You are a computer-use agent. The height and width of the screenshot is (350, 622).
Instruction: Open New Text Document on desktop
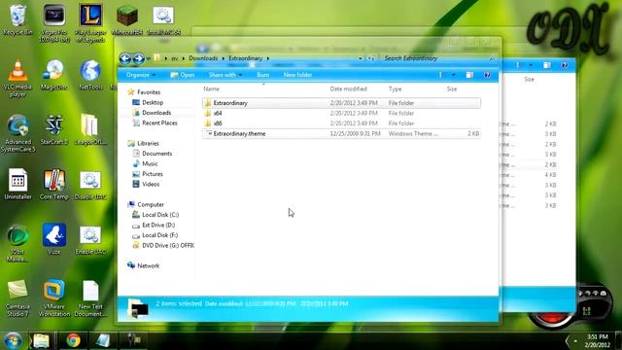pos(90,298)
